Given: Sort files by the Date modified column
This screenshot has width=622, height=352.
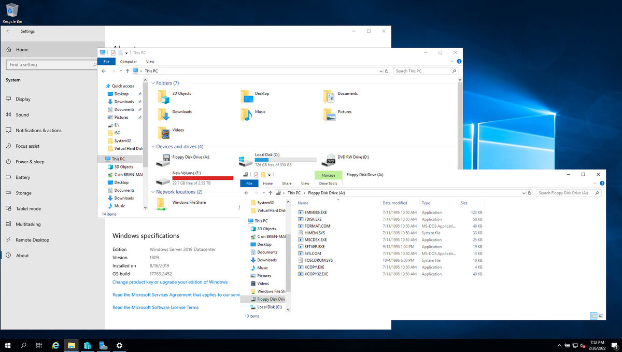Looking at the screenshot, I should pos(395,203).
